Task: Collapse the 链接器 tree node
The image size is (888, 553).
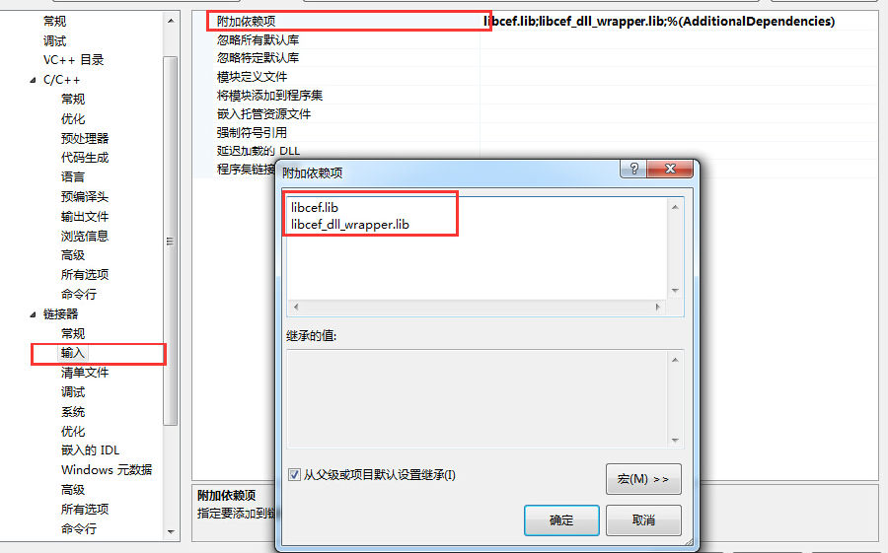Action: click(33, 314)
